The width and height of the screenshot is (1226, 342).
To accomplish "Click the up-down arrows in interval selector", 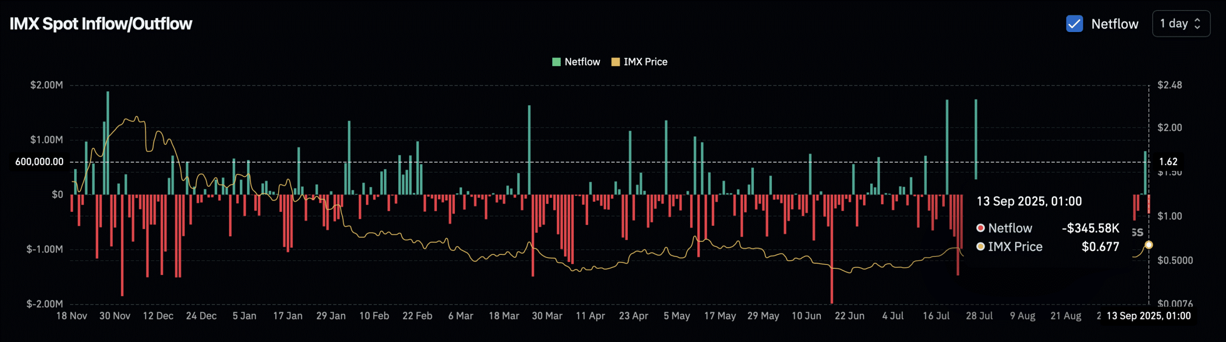I will coord(1197,24).
